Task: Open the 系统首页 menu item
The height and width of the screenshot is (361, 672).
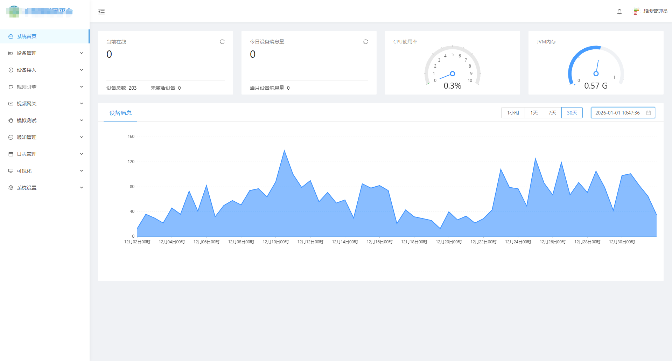Action: (x=45, y=36)
